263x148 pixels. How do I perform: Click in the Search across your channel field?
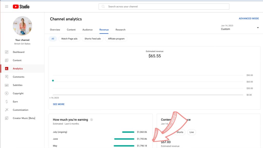click(x=164, y=6)
